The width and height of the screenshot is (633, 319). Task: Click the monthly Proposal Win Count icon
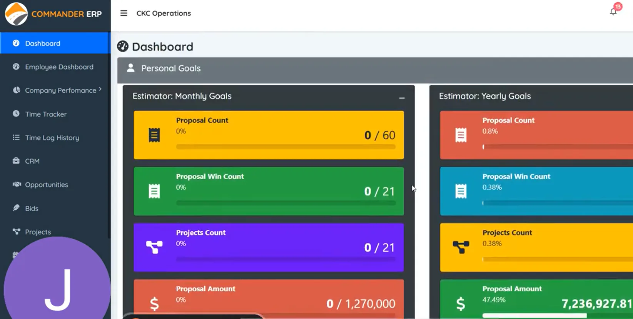coord(154,191)
